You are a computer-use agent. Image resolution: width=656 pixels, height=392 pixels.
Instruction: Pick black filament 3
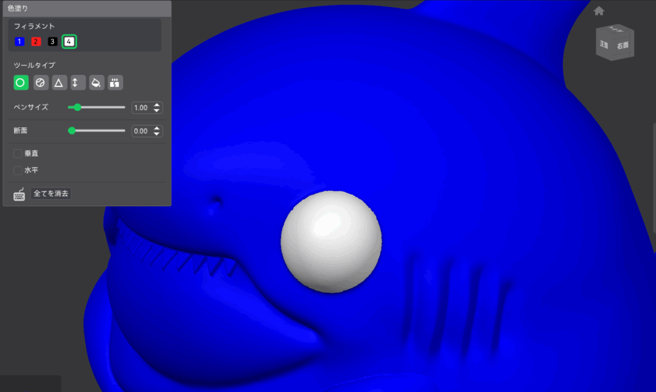53,42
